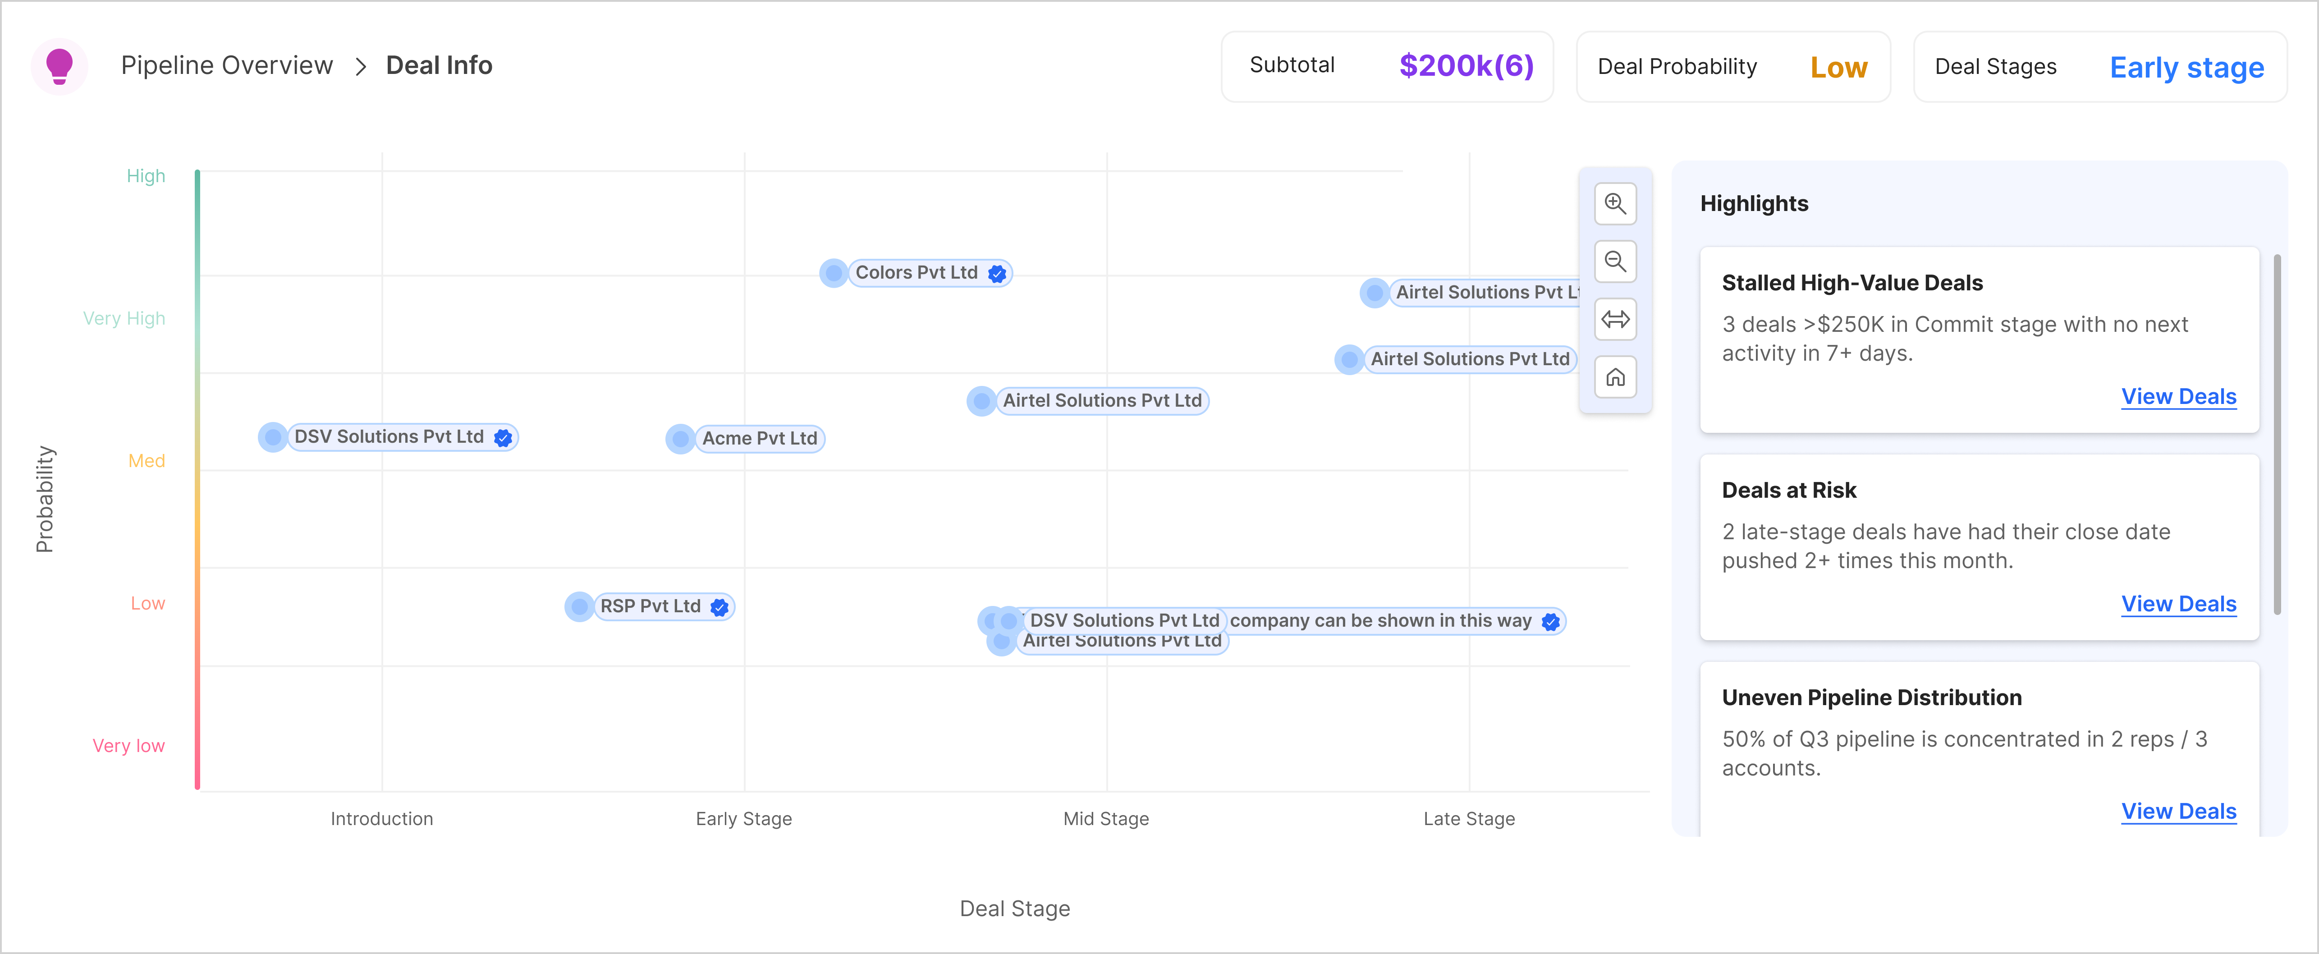Screen dimensions: 2319x954
Task: Open Pipeline Overview breadcrumb
Action: coord(227,66)
